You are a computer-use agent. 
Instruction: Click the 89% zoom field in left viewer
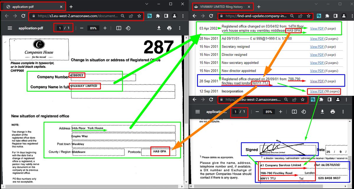click(93, 28)
